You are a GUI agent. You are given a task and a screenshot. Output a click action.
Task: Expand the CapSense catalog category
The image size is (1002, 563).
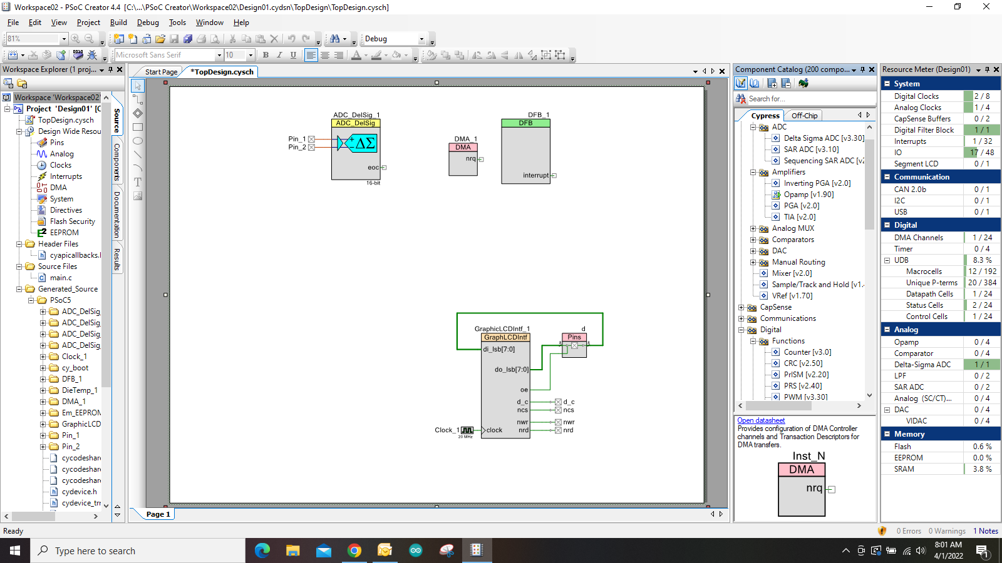coord(741,307)
